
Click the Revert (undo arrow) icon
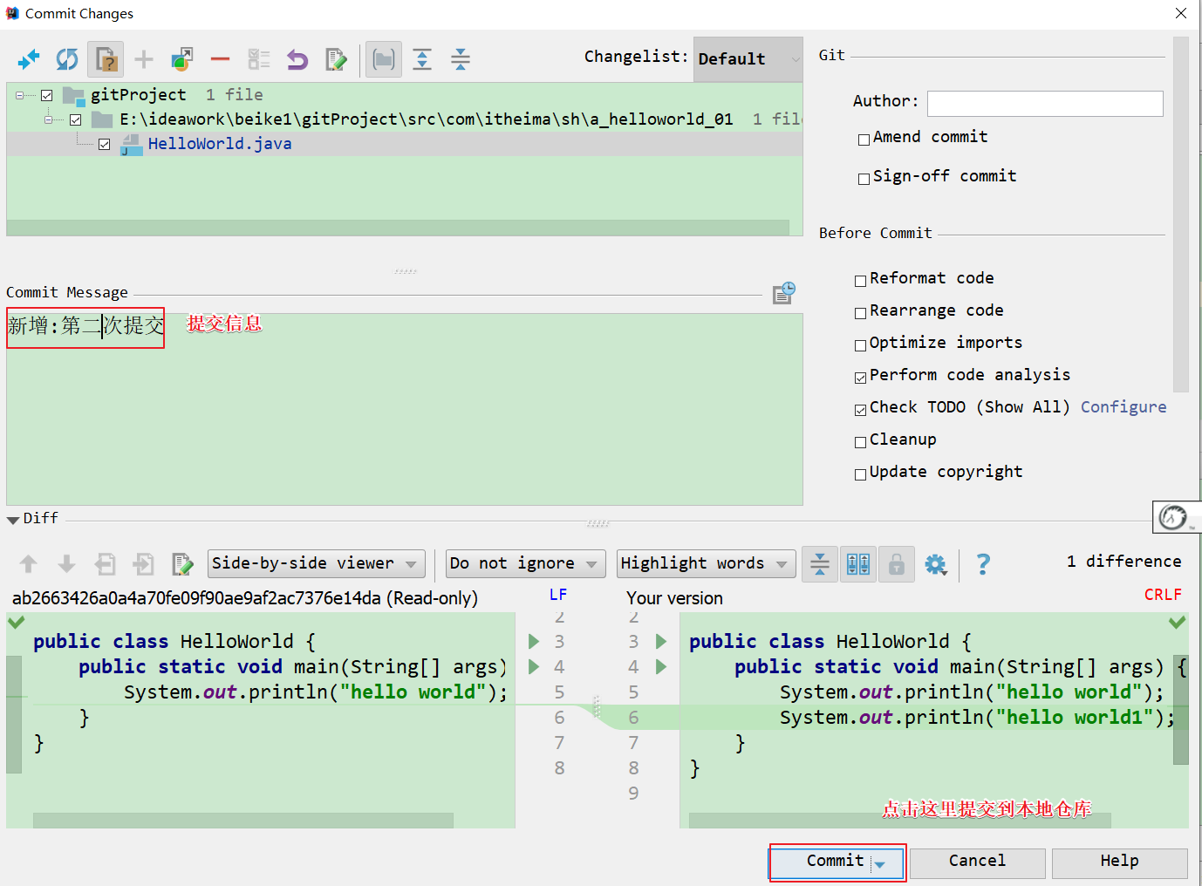point(297,59)
